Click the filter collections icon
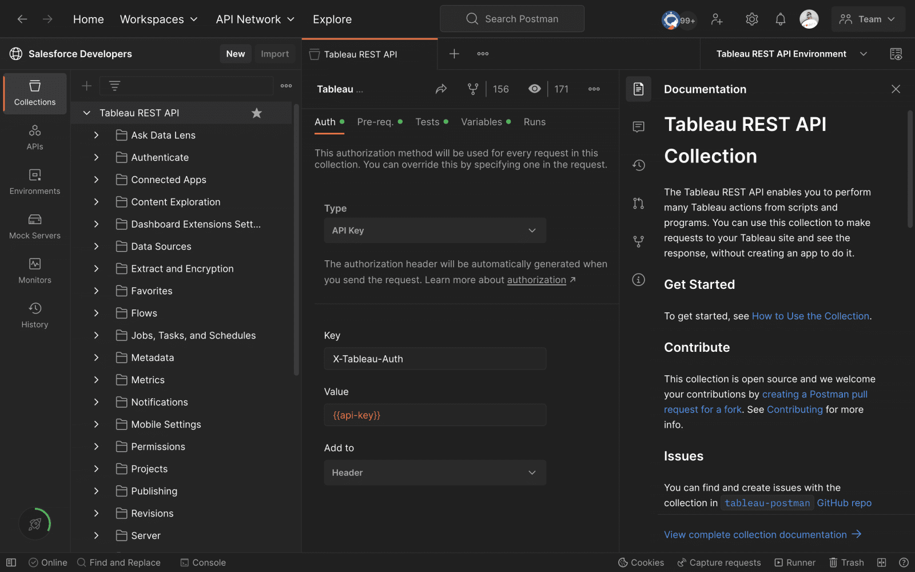 [114, 86]
